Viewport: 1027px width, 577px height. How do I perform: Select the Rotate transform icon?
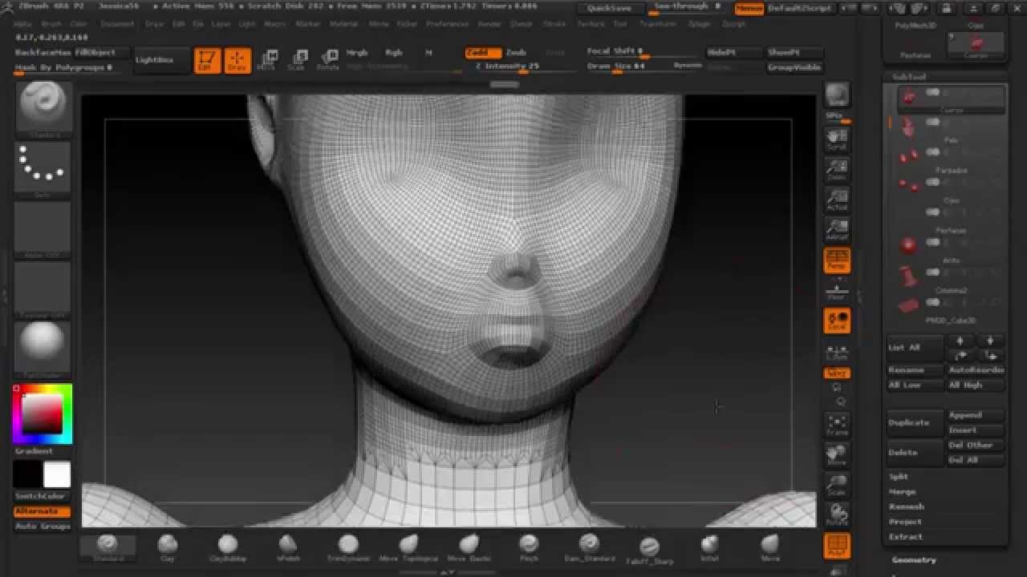327,60
